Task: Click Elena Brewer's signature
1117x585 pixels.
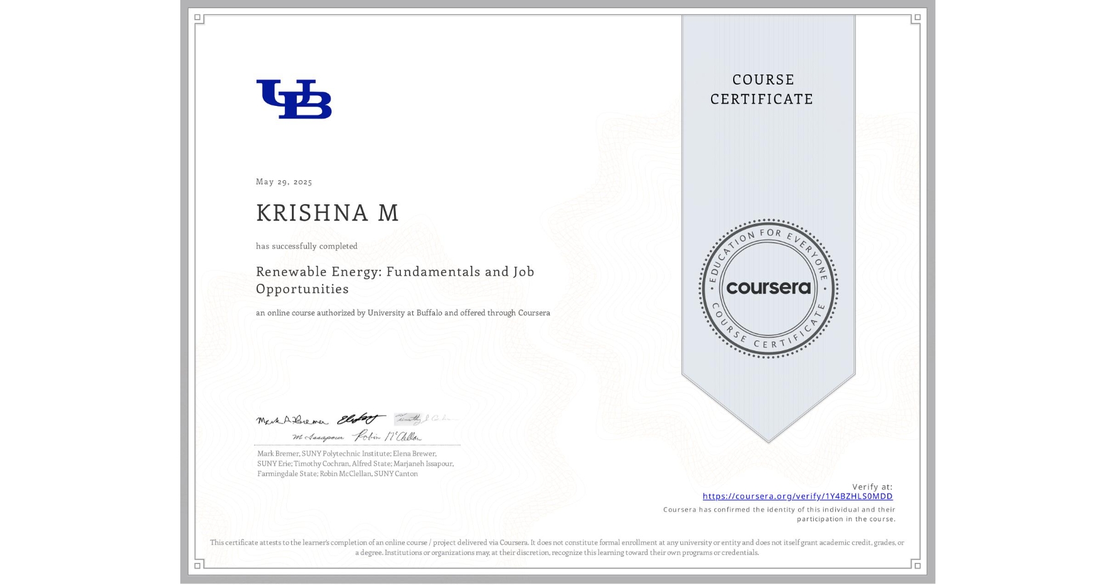Action: (361, 419)
